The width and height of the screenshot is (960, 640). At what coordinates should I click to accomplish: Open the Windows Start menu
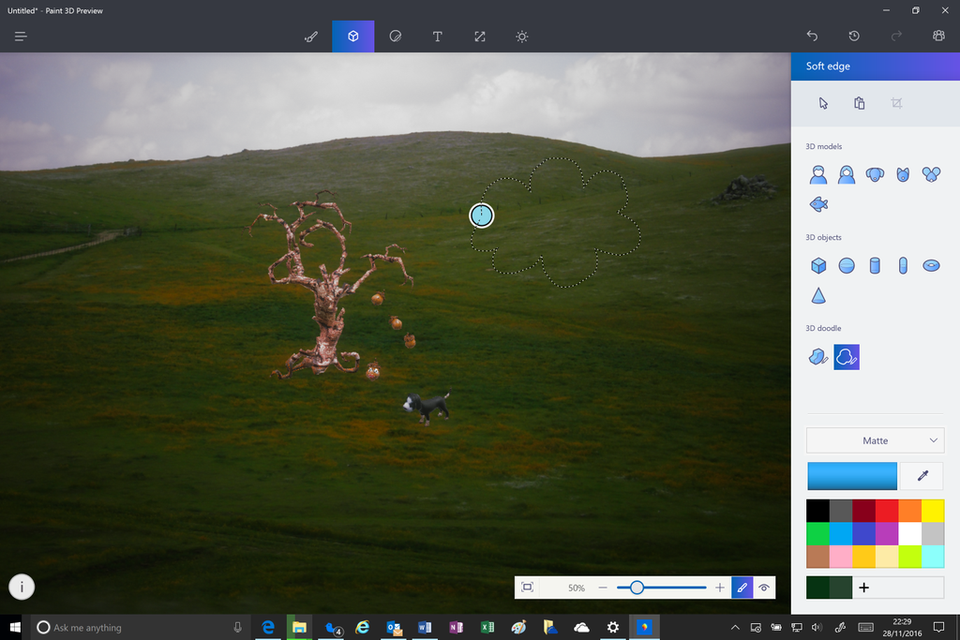[x=14, y=628]
